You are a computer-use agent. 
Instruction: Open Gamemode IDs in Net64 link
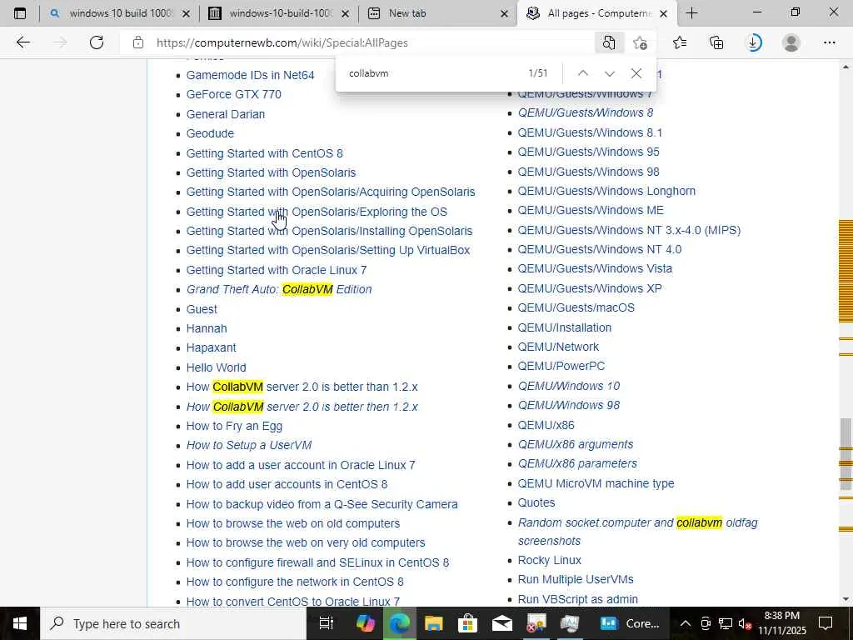click(x=250, y=75)
